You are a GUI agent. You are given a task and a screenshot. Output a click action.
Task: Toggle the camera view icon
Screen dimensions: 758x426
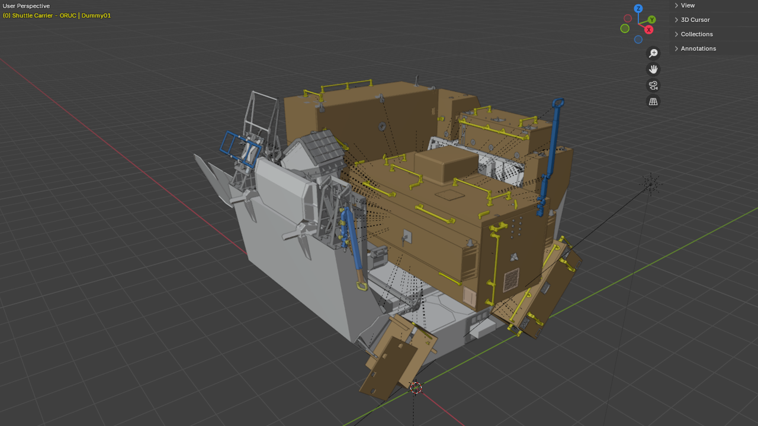point(653,85)
